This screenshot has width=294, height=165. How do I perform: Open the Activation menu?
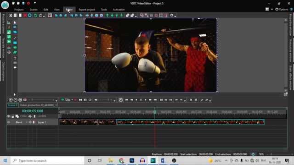(x=119, y=10)
